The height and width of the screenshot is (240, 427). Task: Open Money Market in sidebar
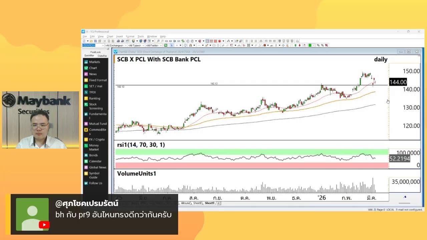92,147
